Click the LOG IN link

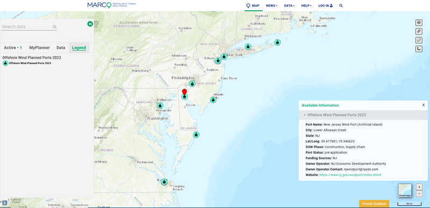click(x=326, y=5)
